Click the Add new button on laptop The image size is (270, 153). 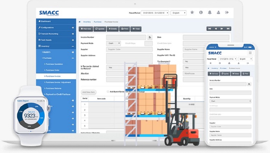tap(86, 29)
